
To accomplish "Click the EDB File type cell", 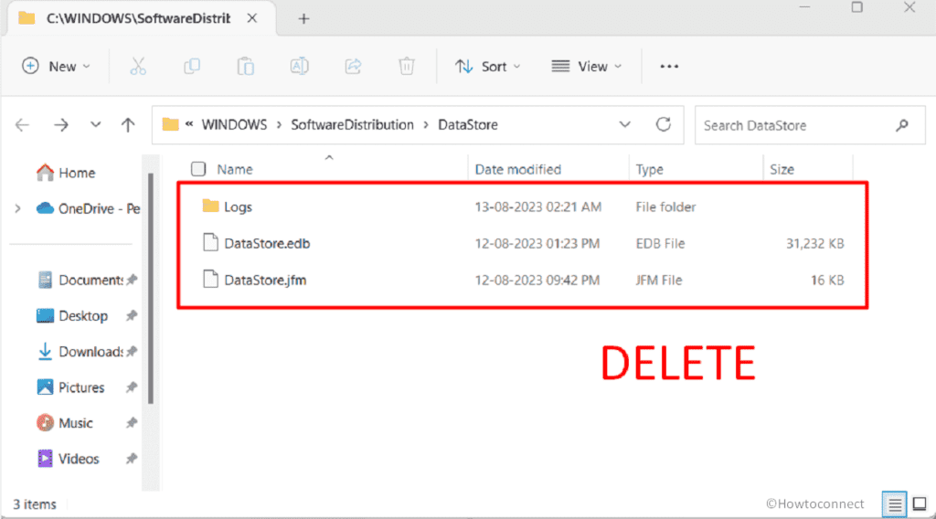I will (660, 243).
